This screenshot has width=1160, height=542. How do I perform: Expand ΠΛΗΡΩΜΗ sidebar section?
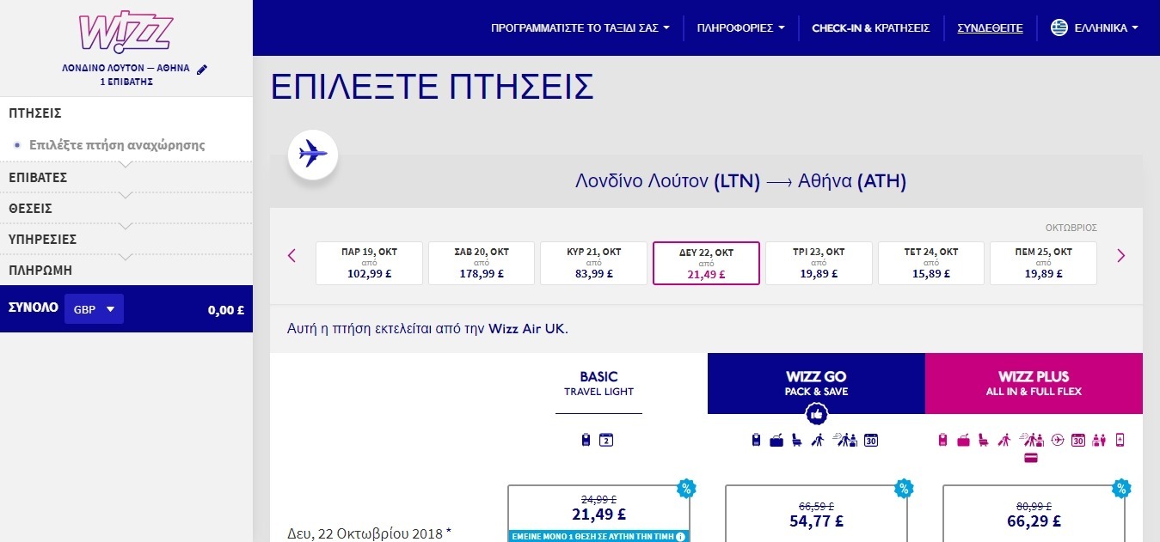coord(126,270)
